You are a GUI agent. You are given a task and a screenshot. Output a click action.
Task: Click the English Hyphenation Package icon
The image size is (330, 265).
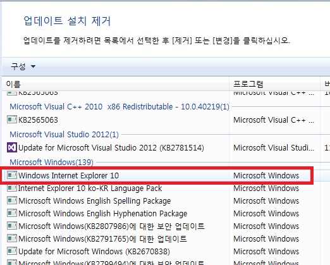tap(11, 213)
